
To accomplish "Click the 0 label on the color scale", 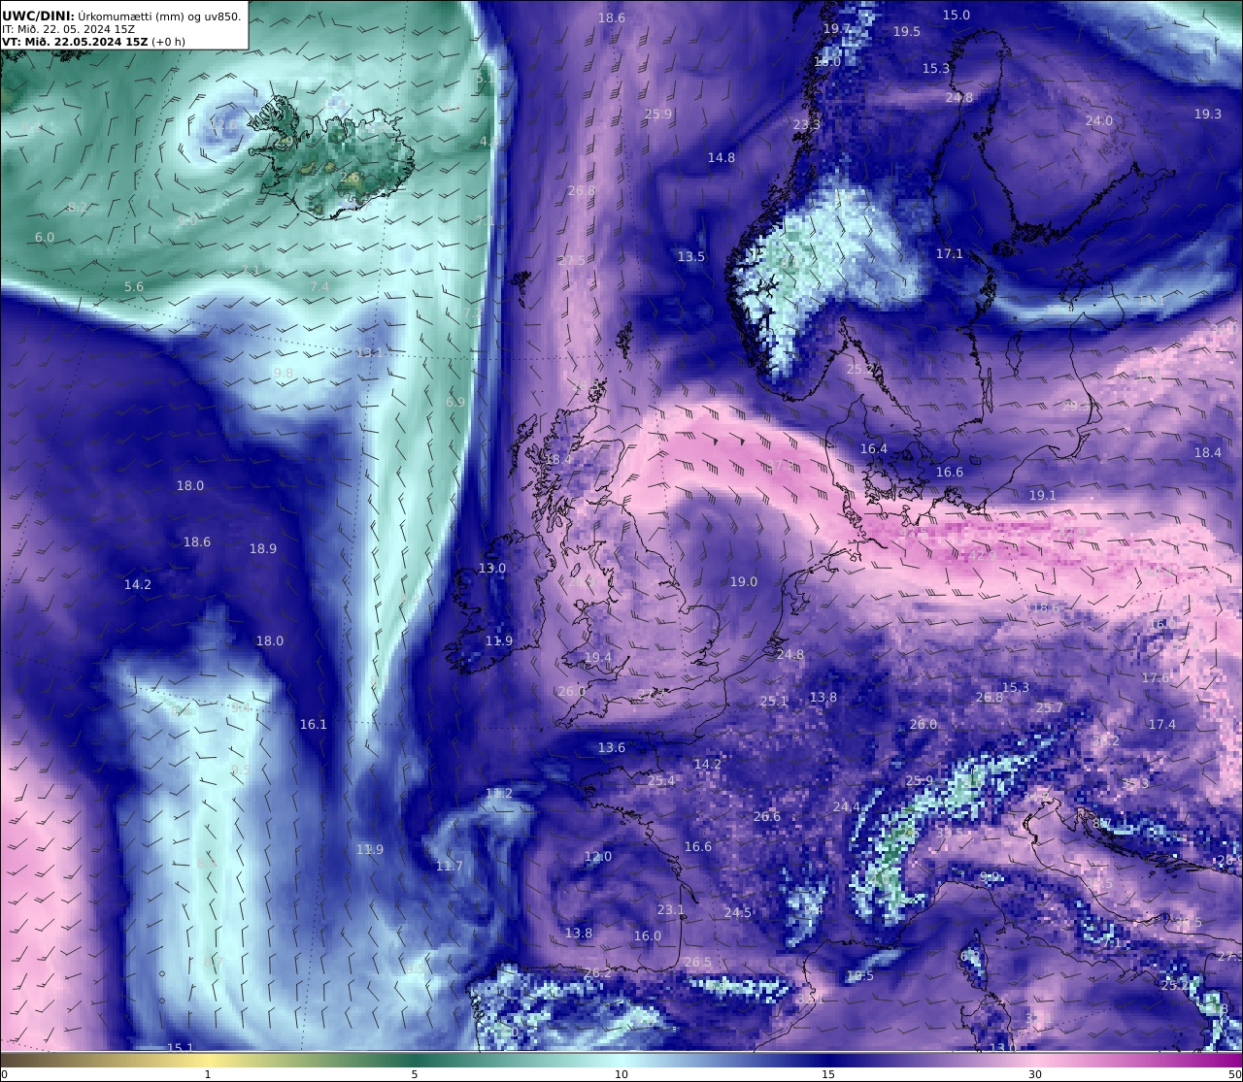I will [4, 1074].
